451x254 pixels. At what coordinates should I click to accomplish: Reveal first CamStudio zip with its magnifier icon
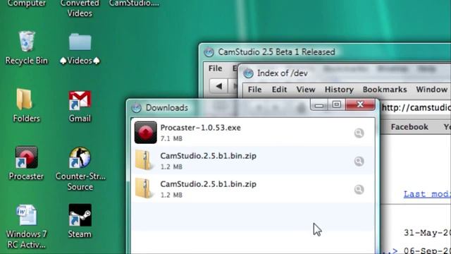click(x=359, y=162)
